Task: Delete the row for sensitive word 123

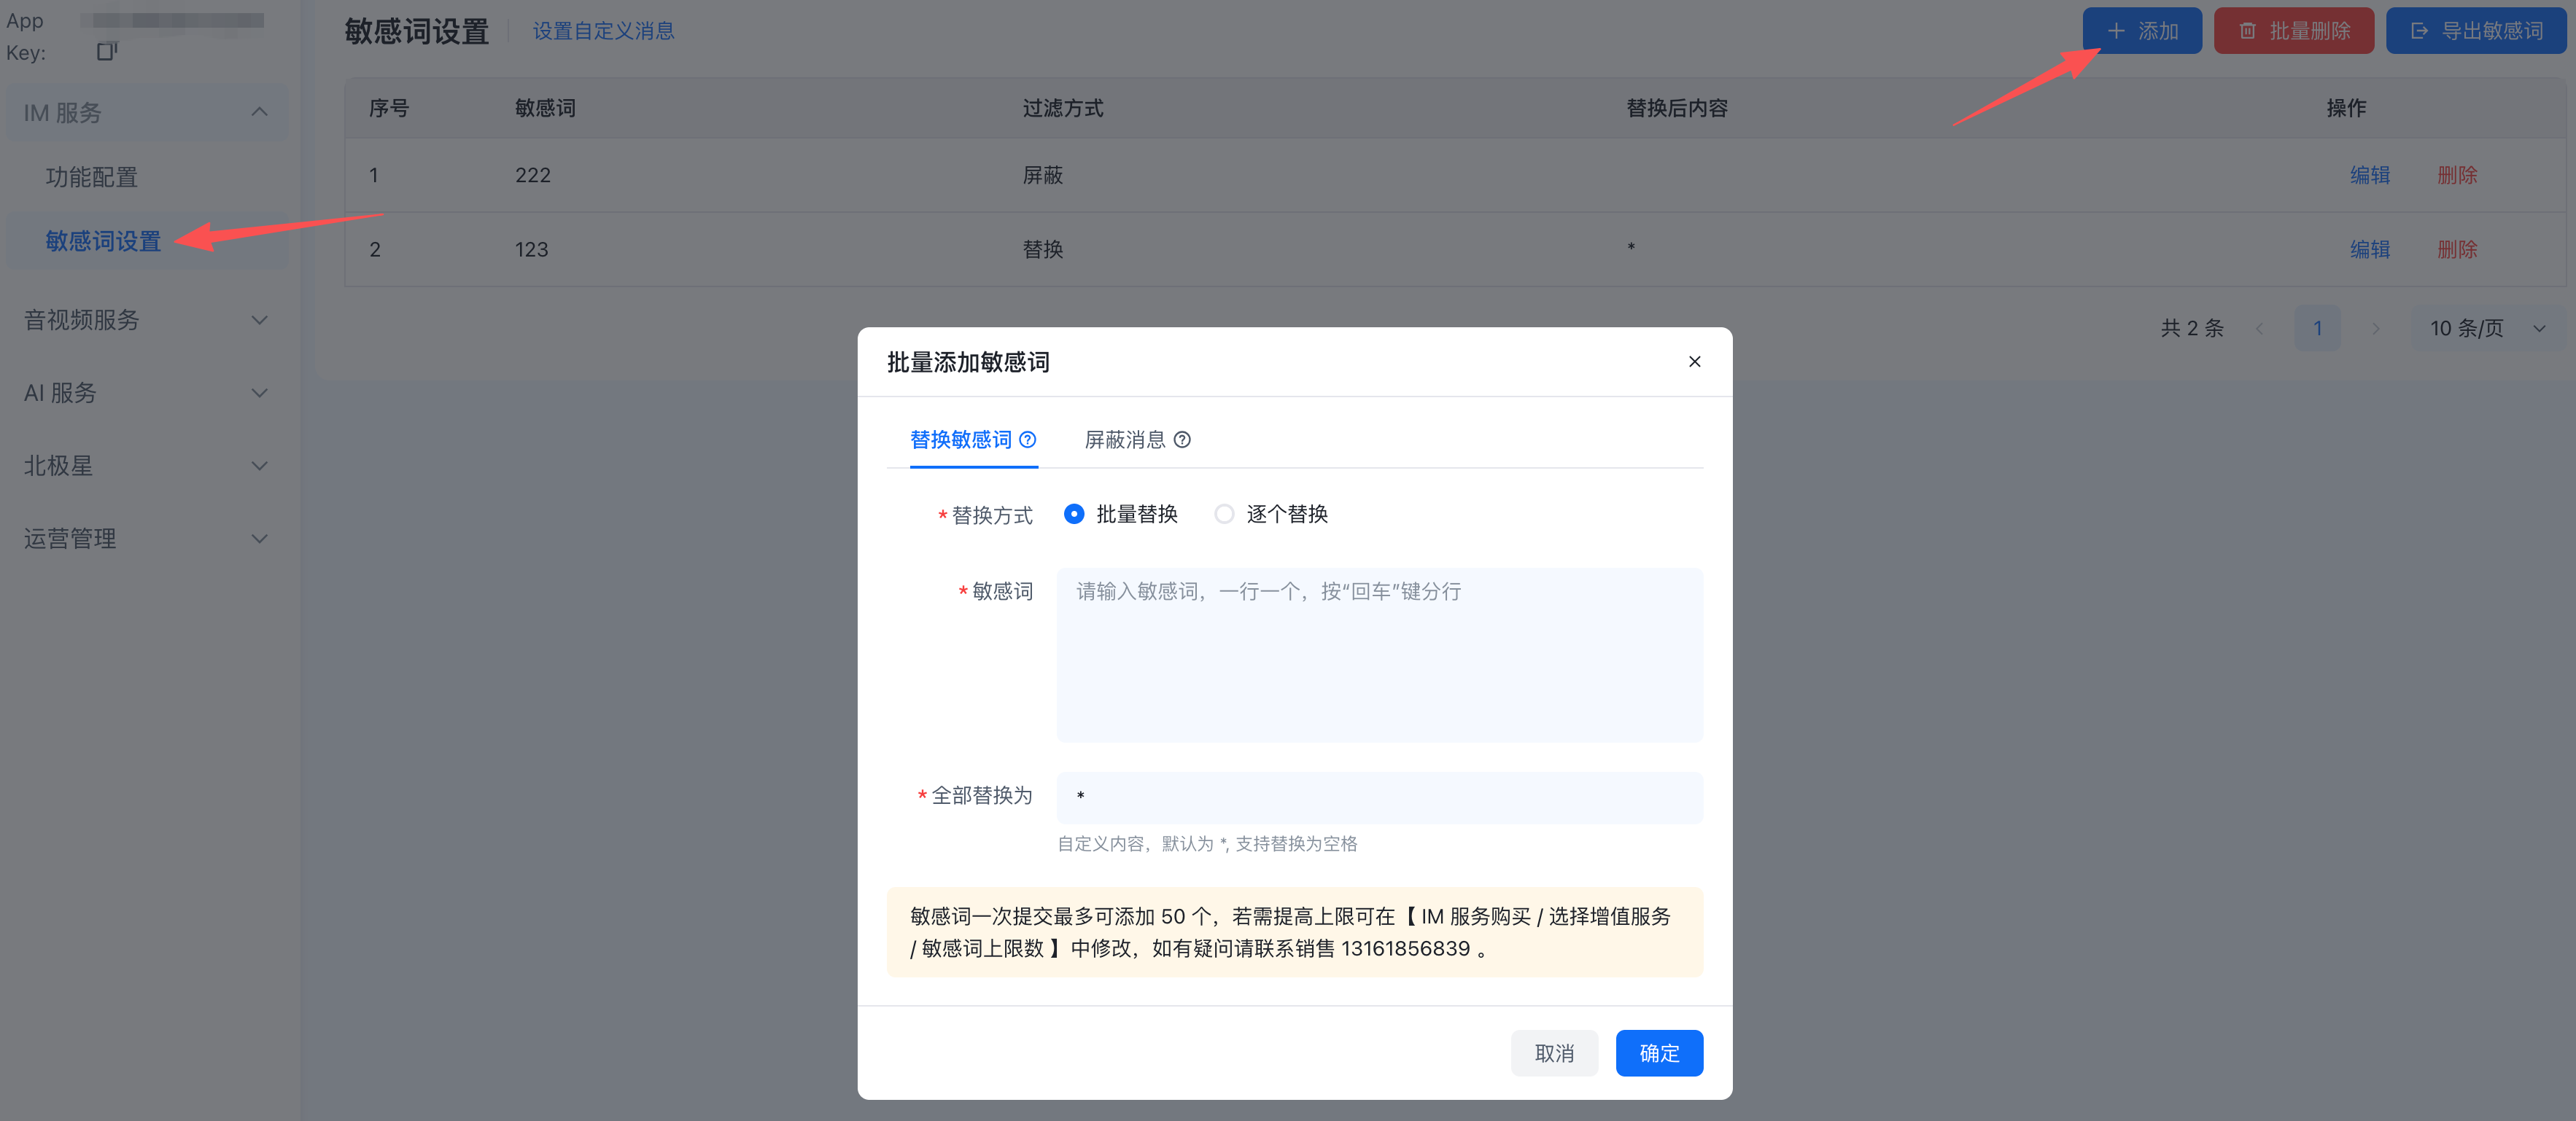Action: 2457,250
